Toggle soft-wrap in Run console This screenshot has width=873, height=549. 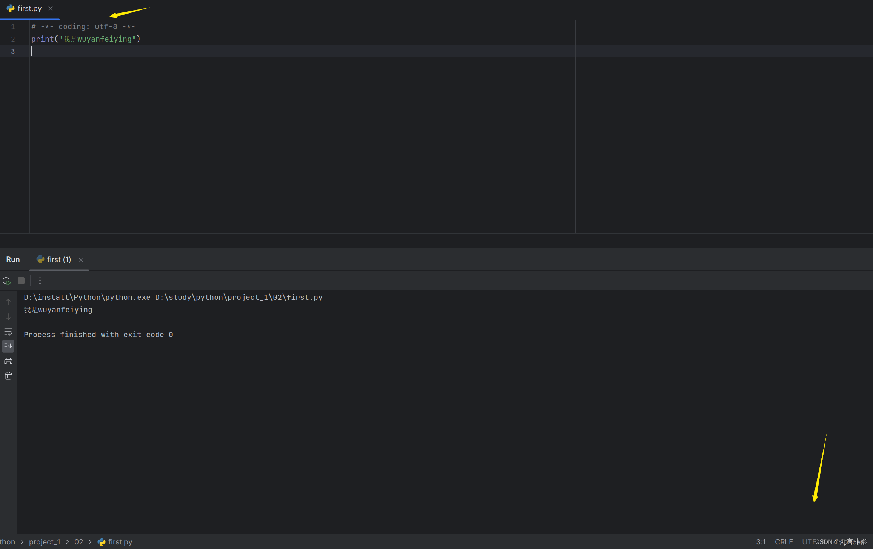coord(8,332)
